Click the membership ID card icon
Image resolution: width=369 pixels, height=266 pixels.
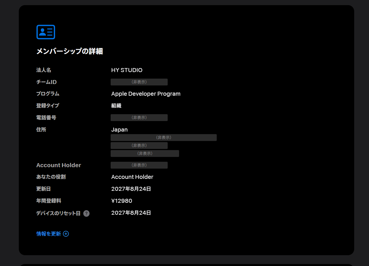[x=46, y=32]
